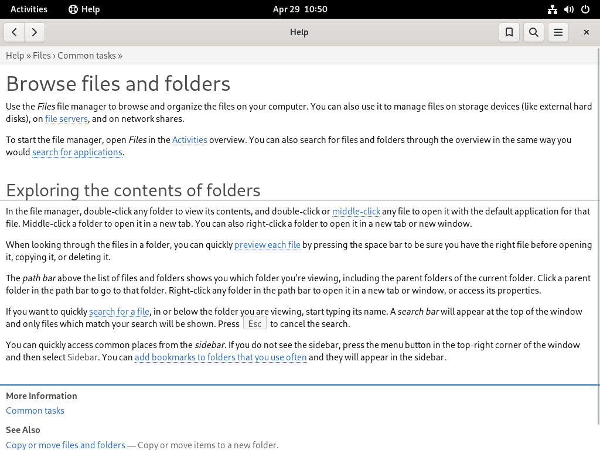The width and height of the screenshot is (600, 450).
Task: Open the hamburger menu button
Action: pyautogui.click(x=558, y=32)
